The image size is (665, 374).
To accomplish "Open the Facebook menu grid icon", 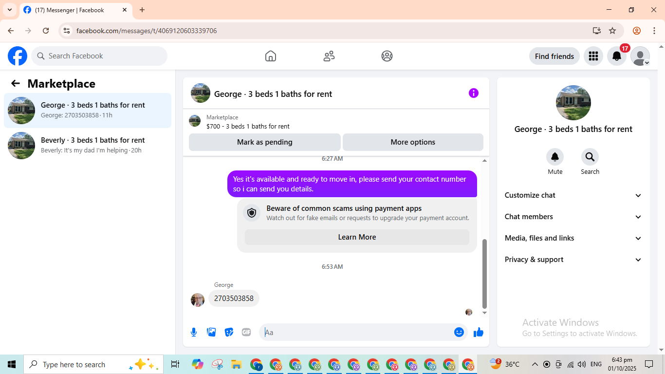I will (x=593, y=56).
